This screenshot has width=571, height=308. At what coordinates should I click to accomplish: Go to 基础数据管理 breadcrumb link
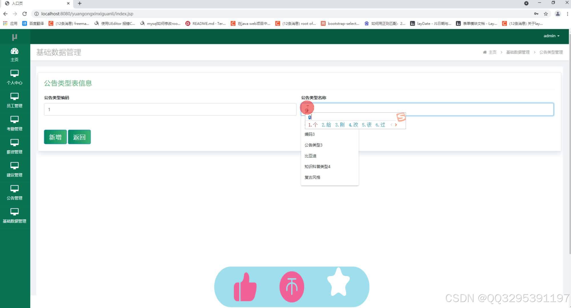tap(518, 52)
